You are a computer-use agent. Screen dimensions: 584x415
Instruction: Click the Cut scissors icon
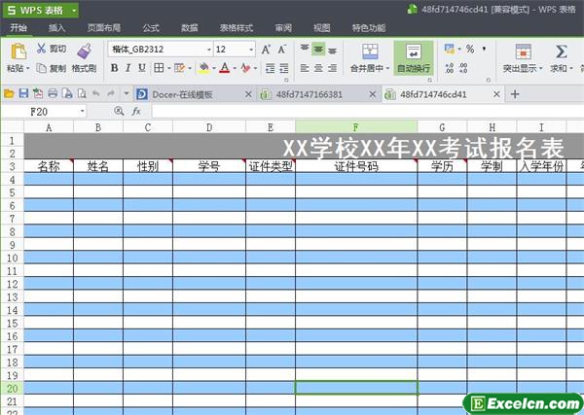click(41, 49)
